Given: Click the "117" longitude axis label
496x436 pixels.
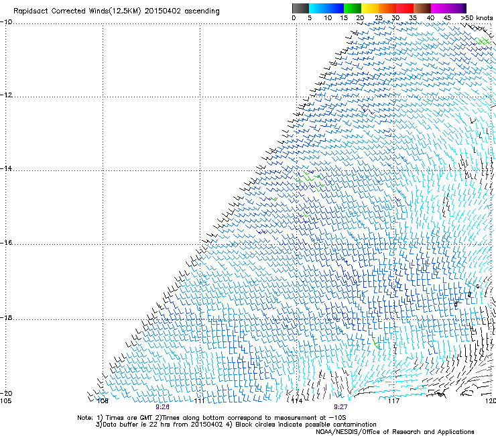Looking at the screenshot, I should pos(393,401).
